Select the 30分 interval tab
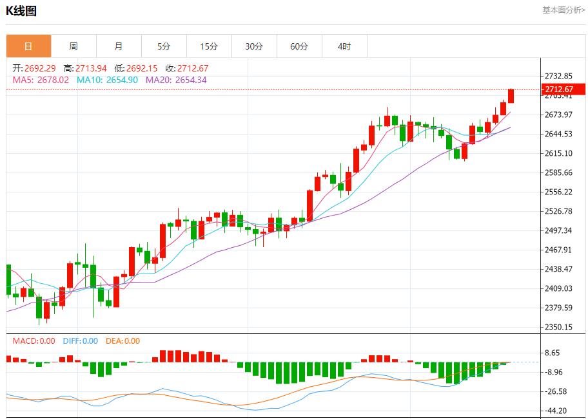 [x=254, y=46]
